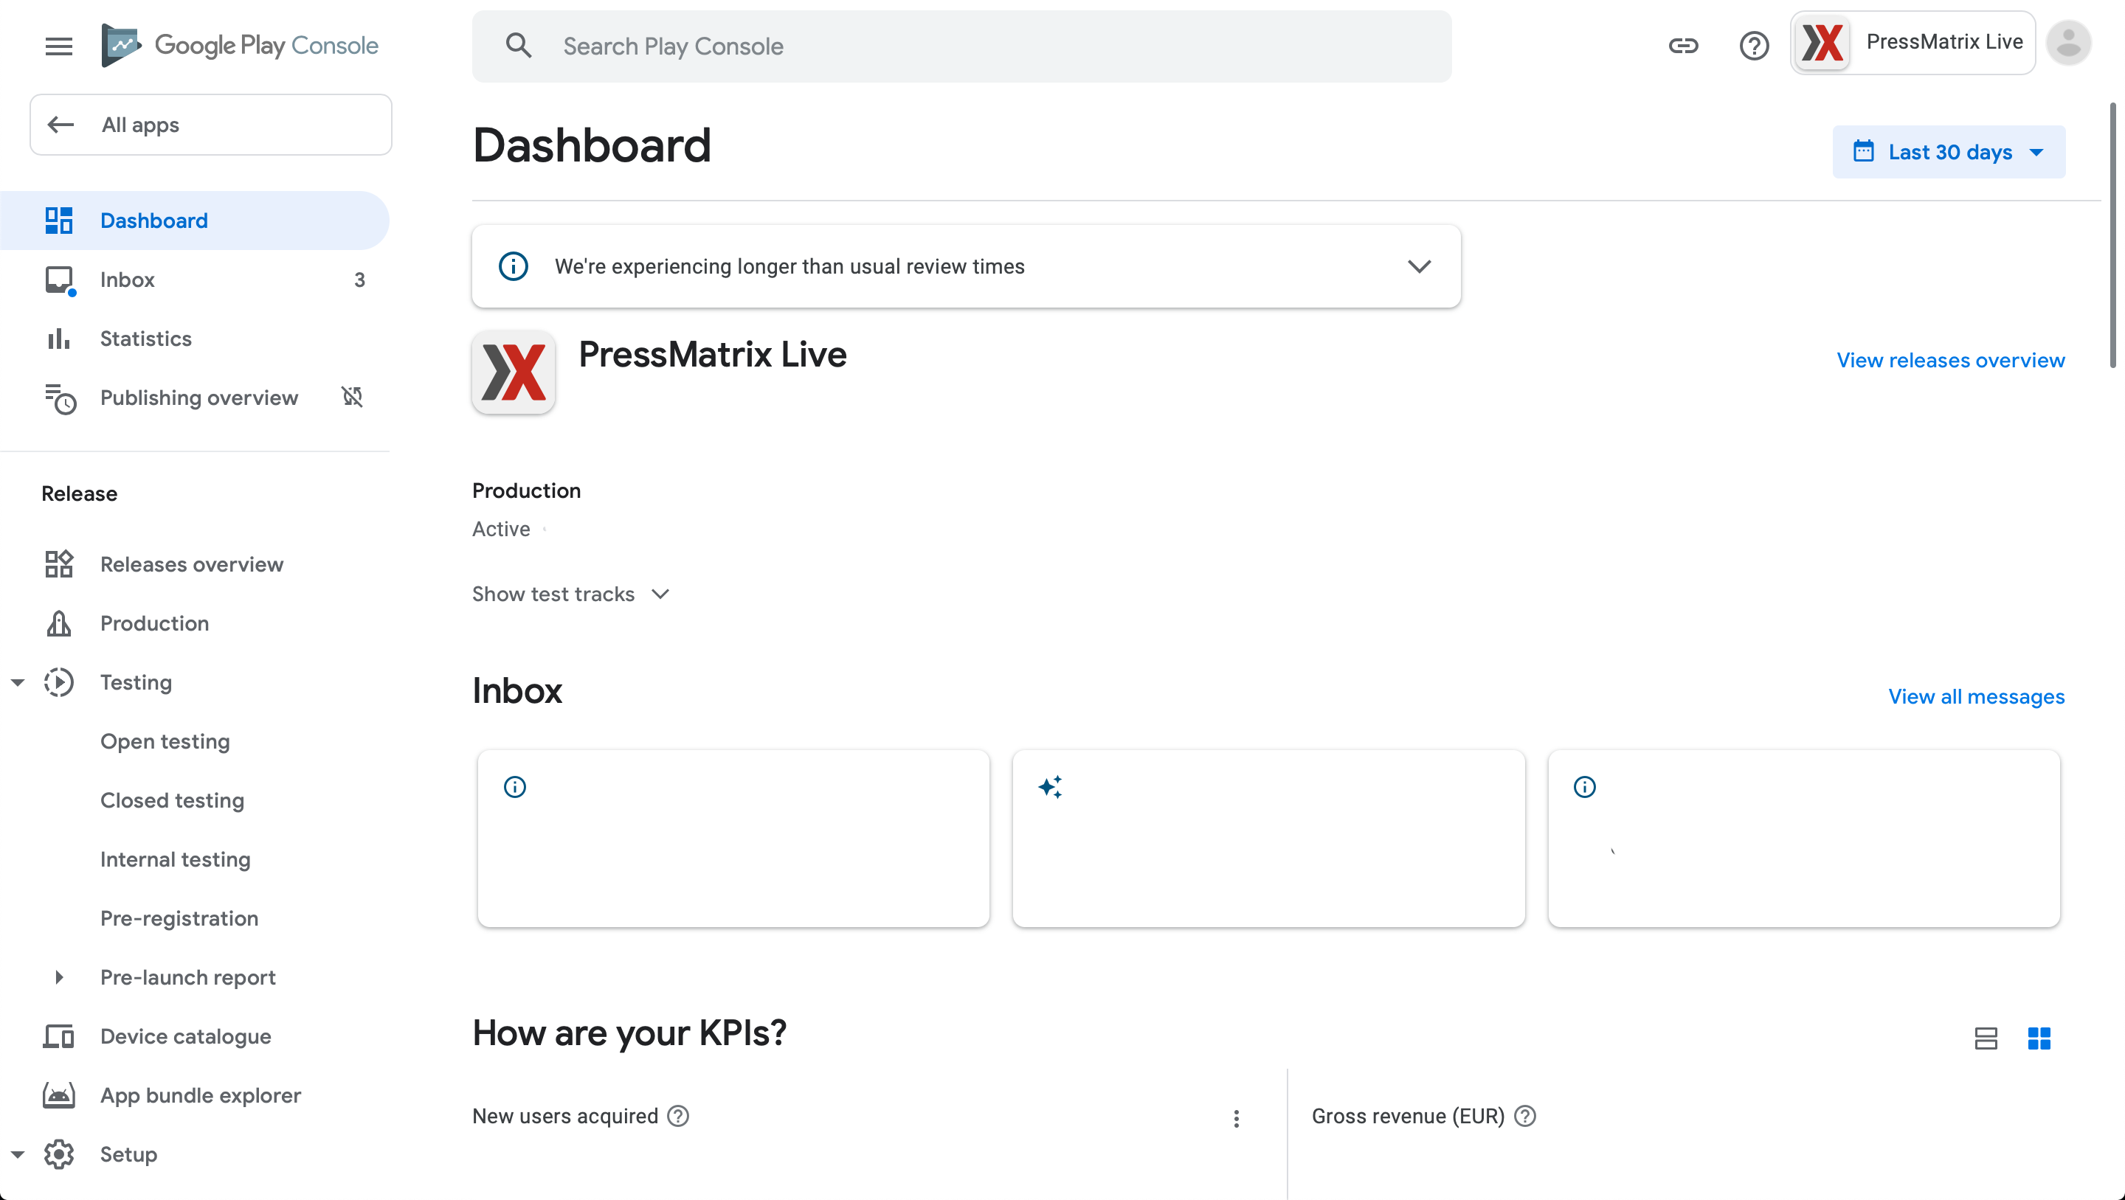Click the Releases overview tiles icon

tap(58, 564)
